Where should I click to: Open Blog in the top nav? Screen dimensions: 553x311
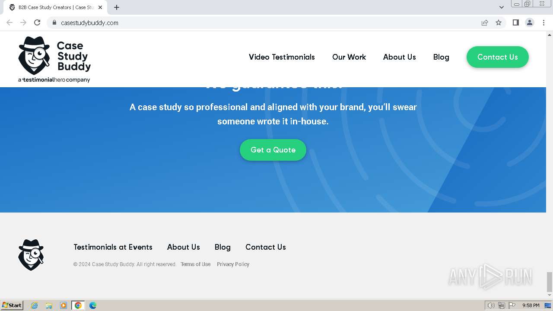pos(441,57)
